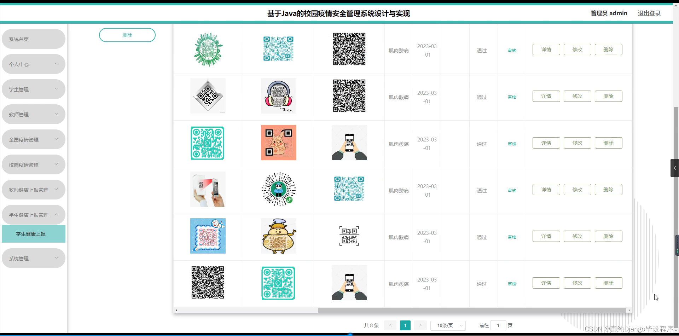Viewport: 679px width, 336px height.
Task: View the scan-frame QR icon thumbnail
Action: pyautogui.click(x=349, y=236)
